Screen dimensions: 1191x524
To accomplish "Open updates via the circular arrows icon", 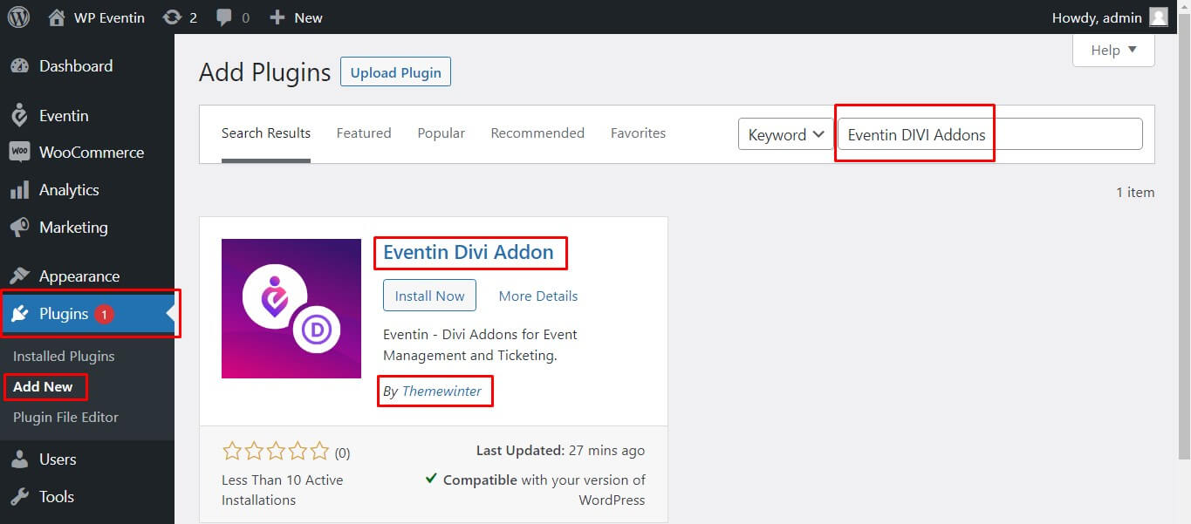I will click(x=174, y=17).
